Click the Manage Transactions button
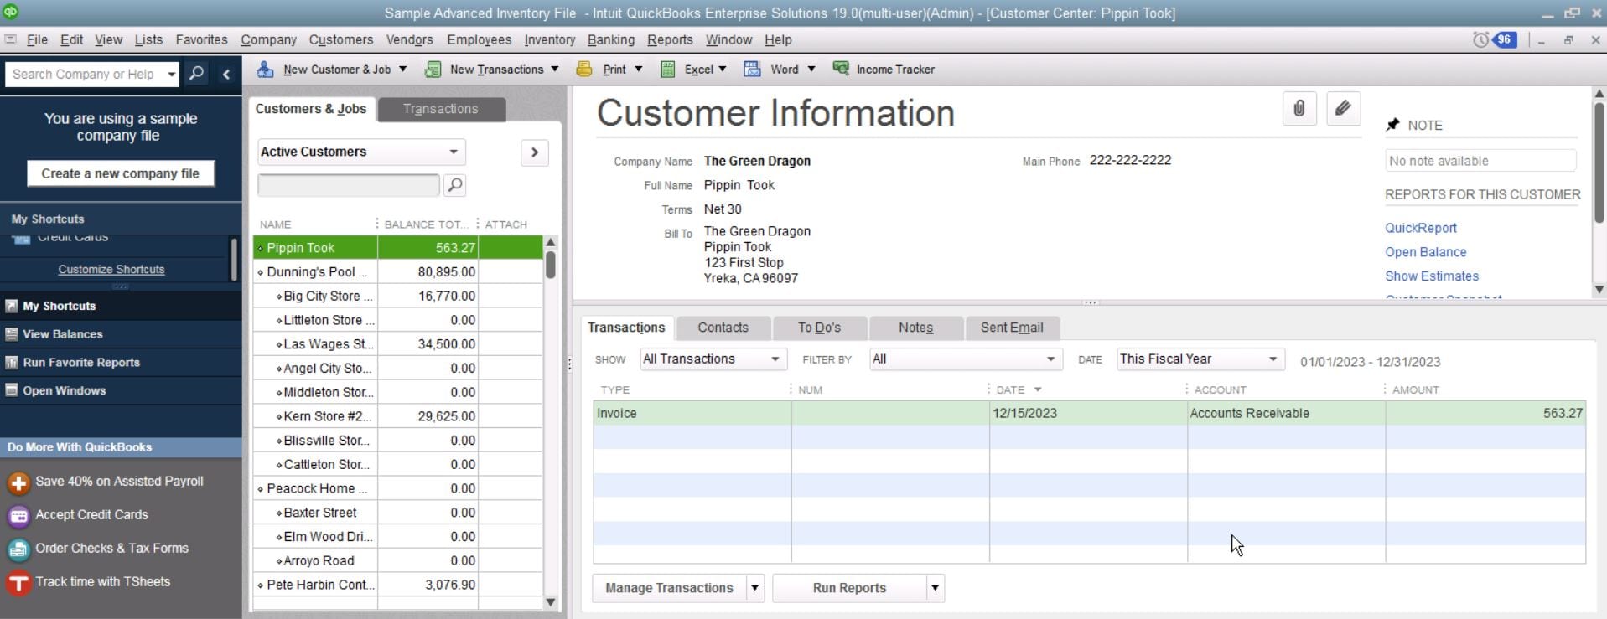This screenshot has height=619, width=1607. (x=669, y=588)
